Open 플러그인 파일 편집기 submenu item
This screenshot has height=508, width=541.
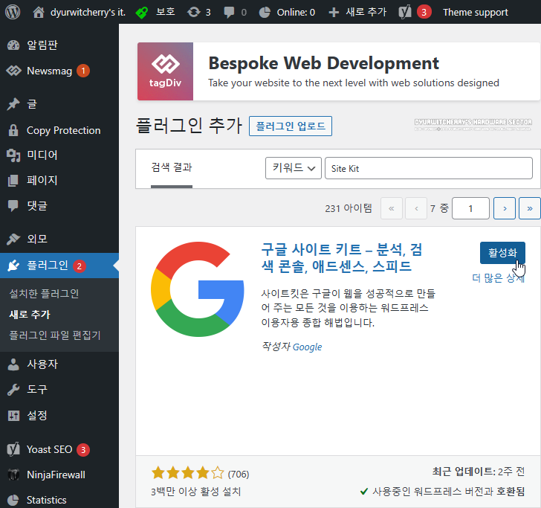(55, 335)
